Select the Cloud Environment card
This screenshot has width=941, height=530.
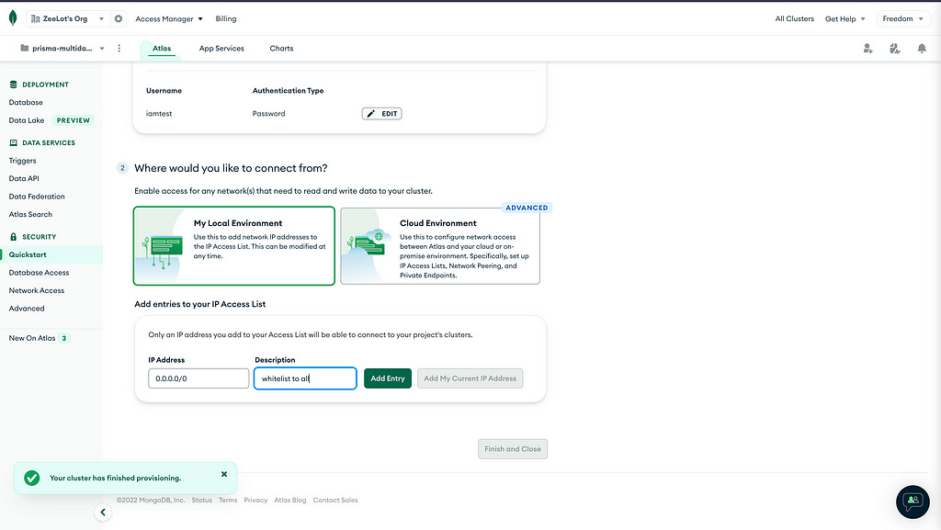pos(440,246)
